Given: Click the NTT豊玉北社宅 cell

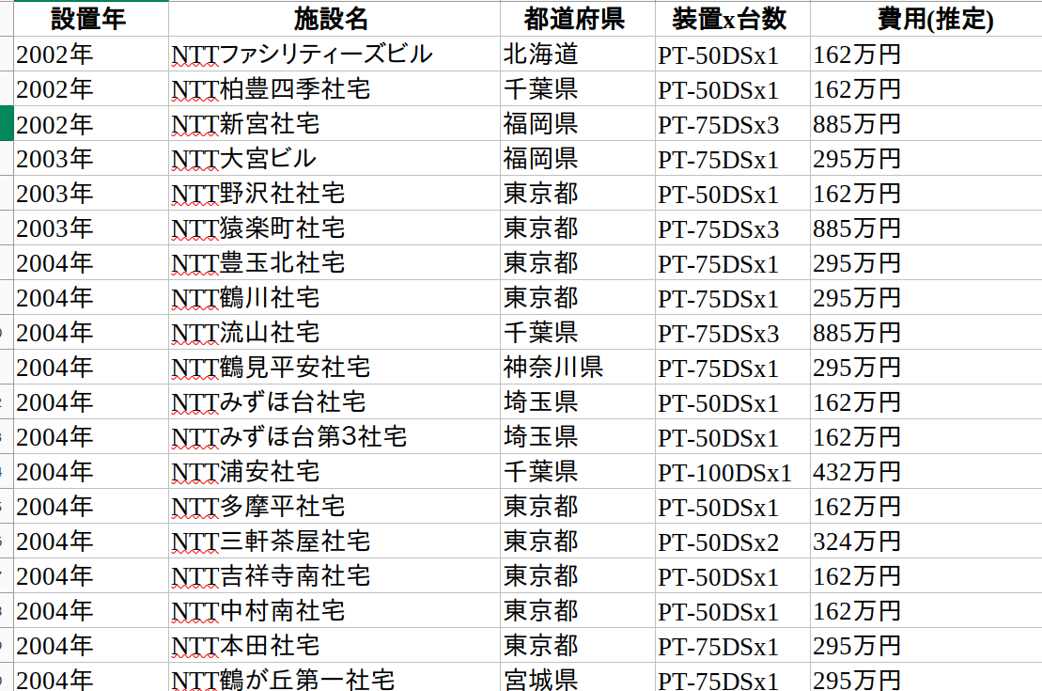Looking at the screenshot, I should (x=334, y=262).
